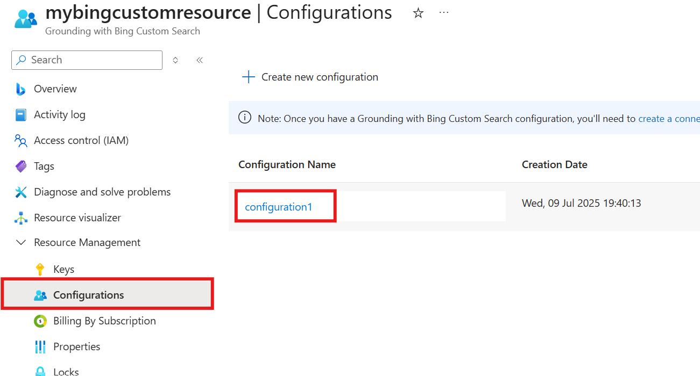Screen dimensions: 700x376
Task: Click the Configuration Name column header
Action: (287, 165)
